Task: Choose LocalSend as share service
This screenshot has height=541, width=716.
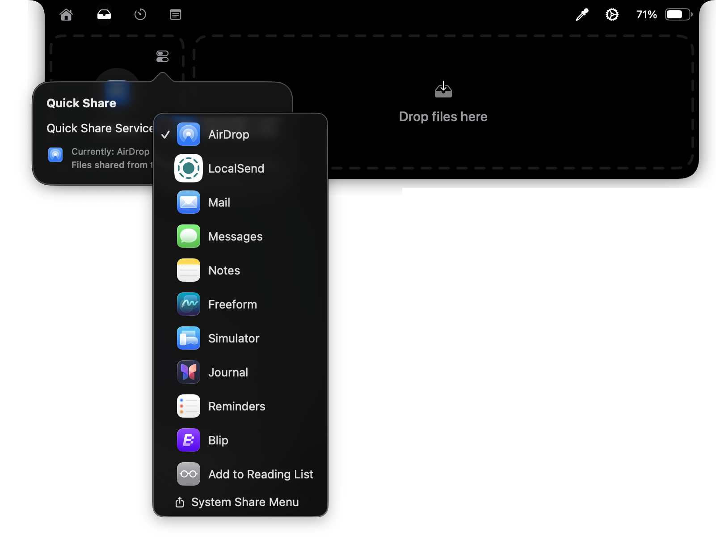Action: click(x=240, y=169)
